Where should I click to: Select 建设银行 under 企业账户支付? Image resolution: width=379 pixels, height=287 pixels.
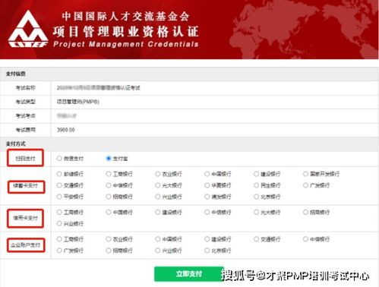click(207, 239)
